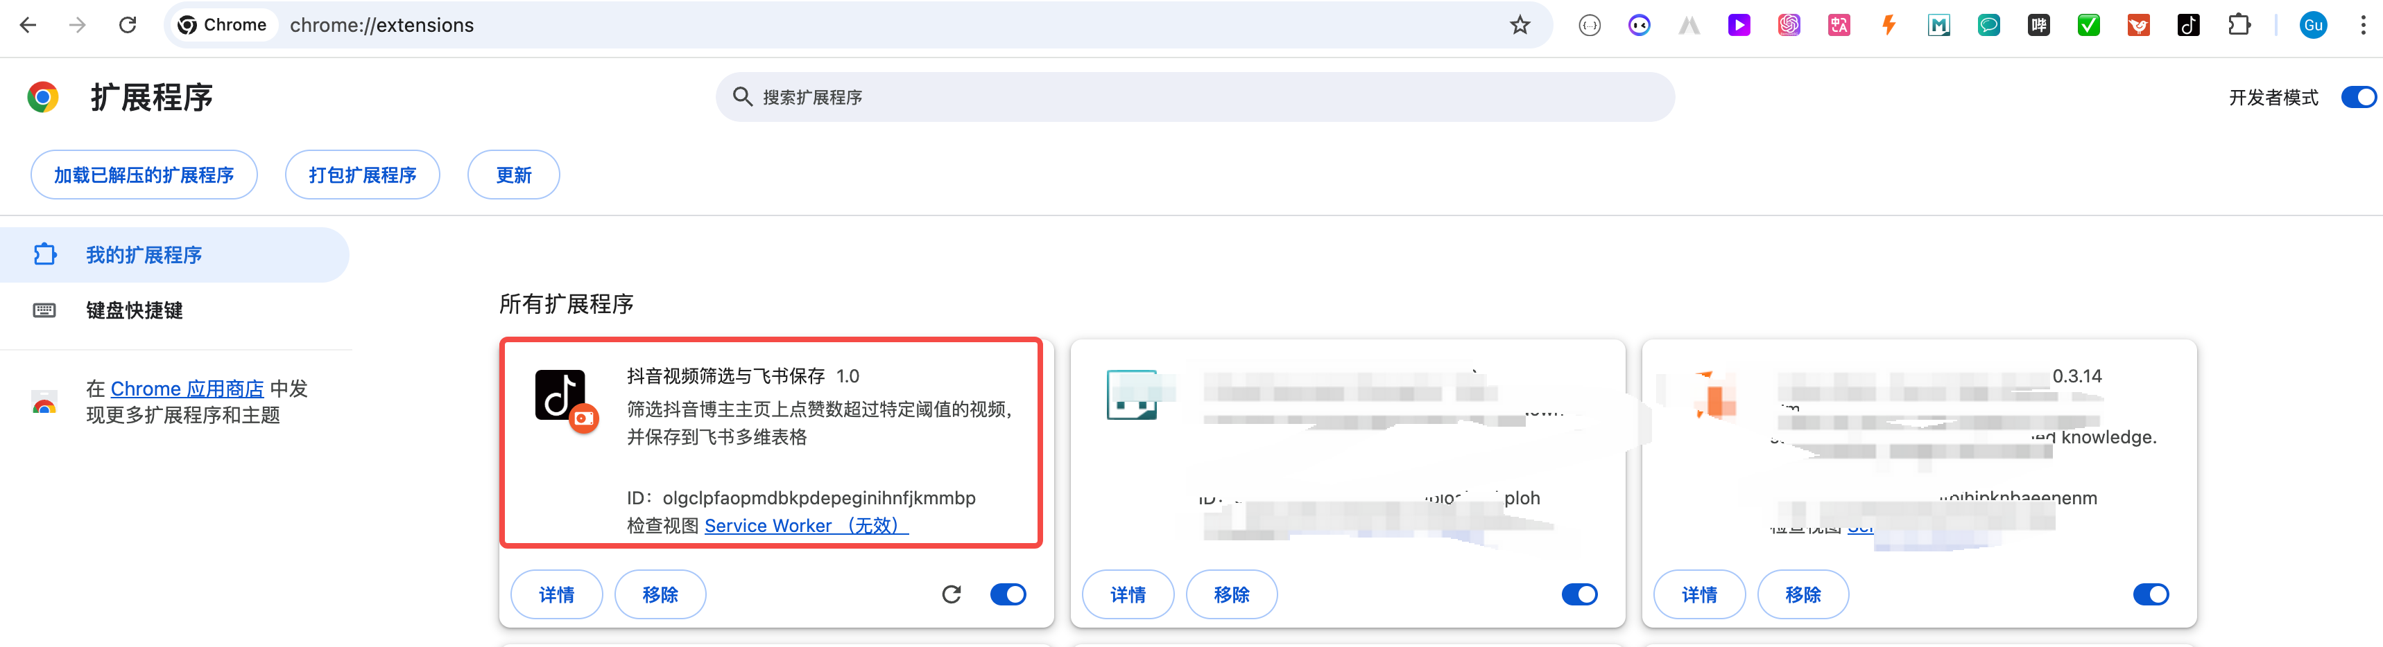Screen dimensions: 2383x647
Task: Open 详情 on the 0.3.14 extension card
Action: tap(1699, 594)
